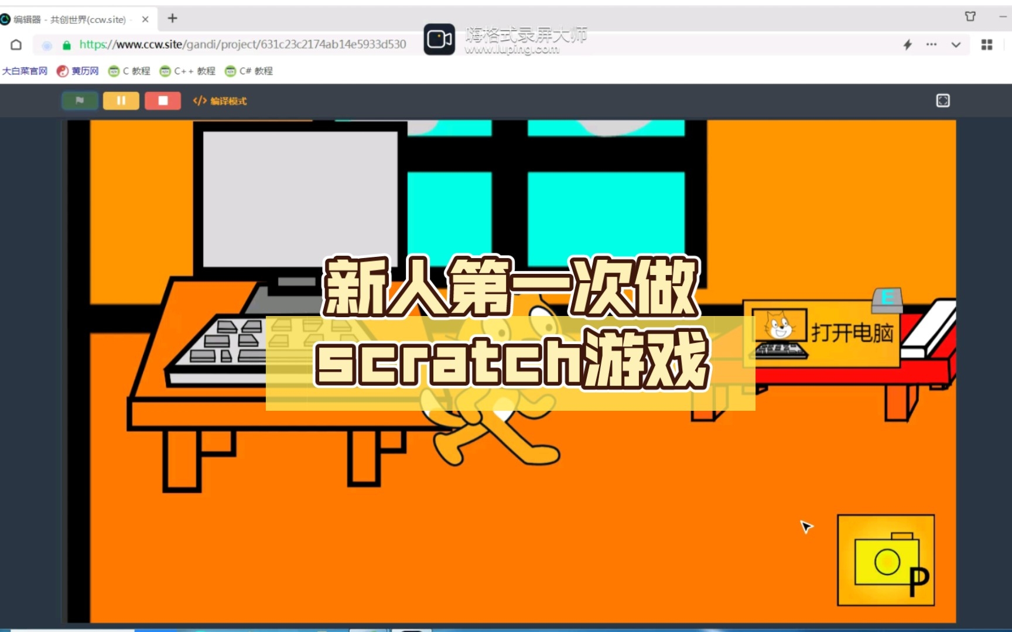Click the green flag to run project
Viewport: 1012px width, 632px height.
point(79,100)
